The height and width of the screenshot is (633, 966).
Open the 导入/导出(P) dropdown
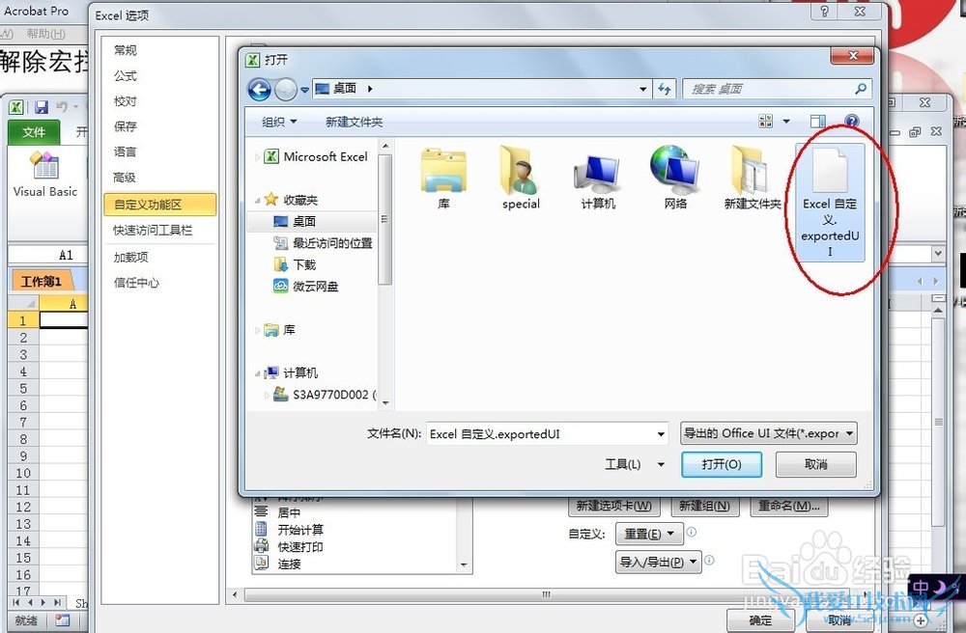point(658,562)
